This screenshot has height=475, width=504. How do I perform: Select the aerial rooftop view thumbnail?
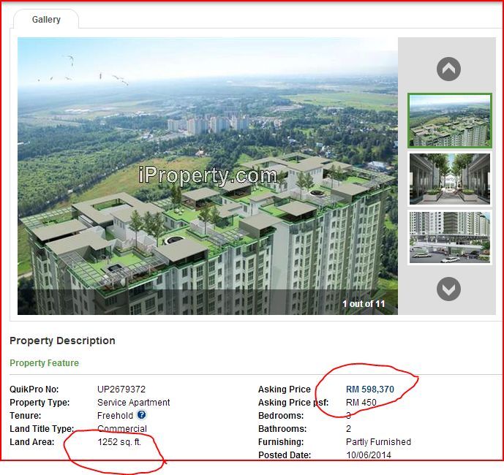pyautogui.click(x=449, y=121)
